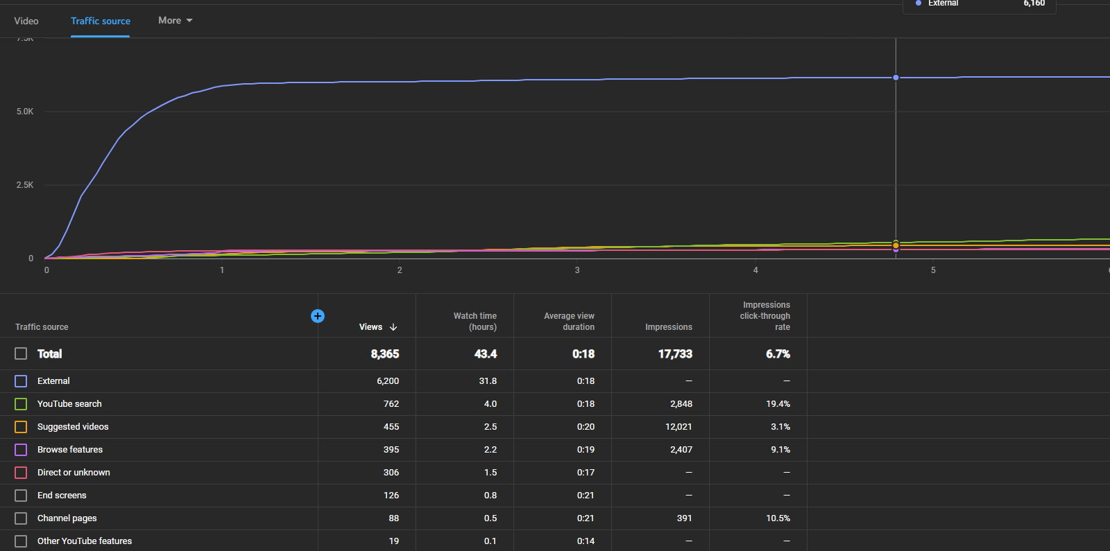The height and width of the screenshot is (551, 1110).
Task: Click Channel pages click-through rate 10.5%
Action: point(778,518)
